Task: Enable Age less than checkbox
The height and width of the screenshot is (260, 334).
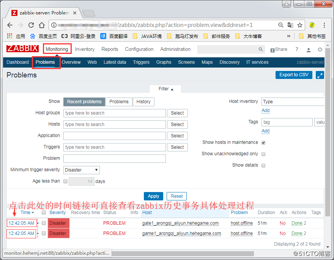Action: (66, 181)
